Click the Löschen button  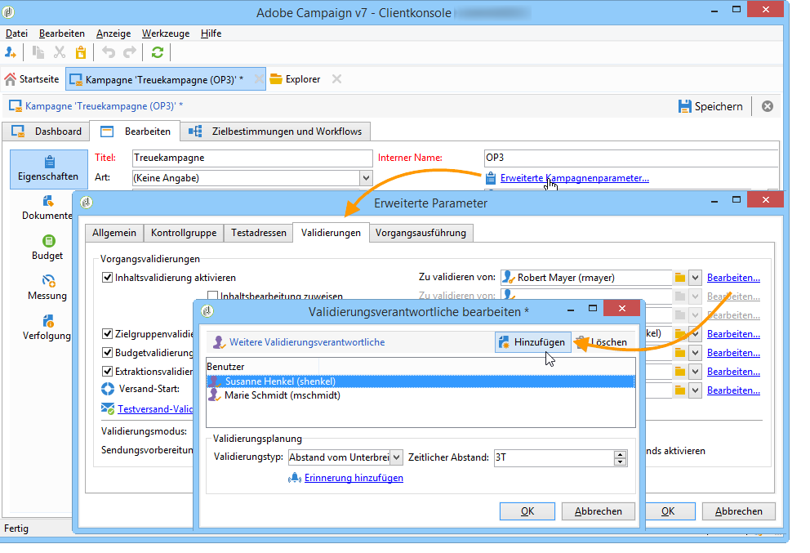(602, 342)
